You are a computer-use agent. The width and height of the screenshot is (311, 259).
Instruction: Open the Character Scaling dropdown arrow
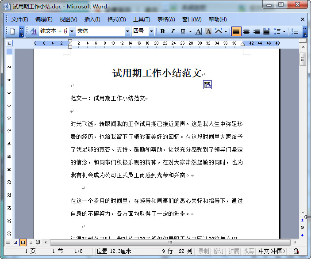pos(226,31)
